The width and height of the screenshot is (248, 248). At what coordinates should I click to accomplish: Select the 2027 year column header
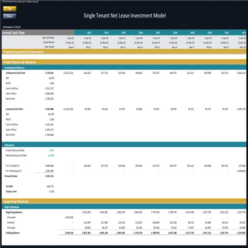158,33
